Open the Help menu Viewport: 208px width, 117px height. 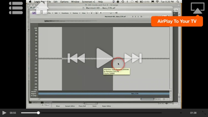[100, 2]
